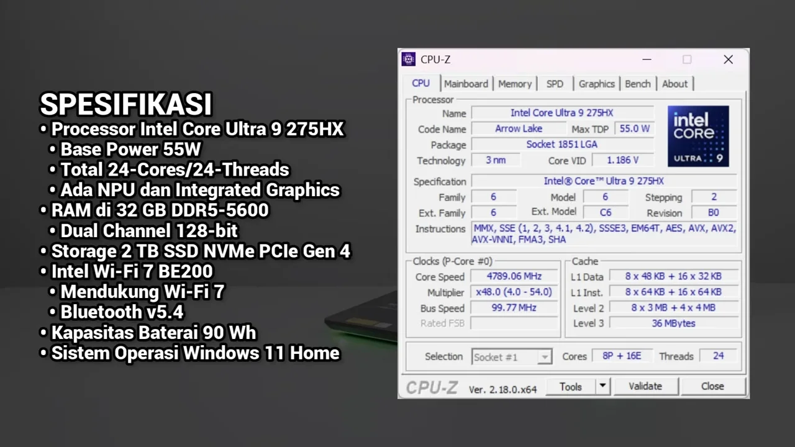This screenshot has height=447, width=795.
Task: Select the SPD tab
Action: (x=555, y=83)
